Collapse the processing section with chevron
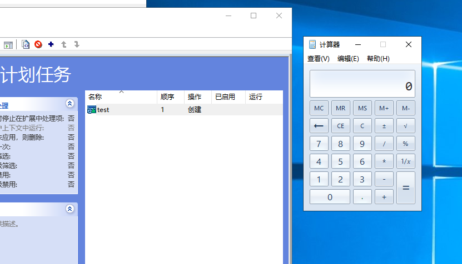Screen dimensions: 462x264 point(69,104)
